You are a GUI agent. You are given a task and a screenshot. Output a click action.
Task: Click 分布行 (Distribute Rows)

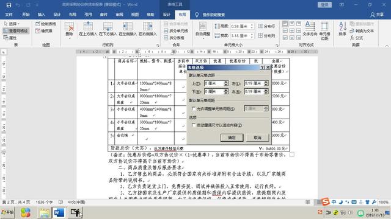click(x=266, y=26)
